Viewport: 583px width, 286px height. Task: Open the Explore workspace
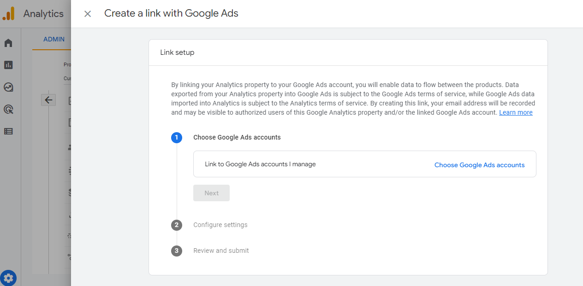click(x=8, y=87)
